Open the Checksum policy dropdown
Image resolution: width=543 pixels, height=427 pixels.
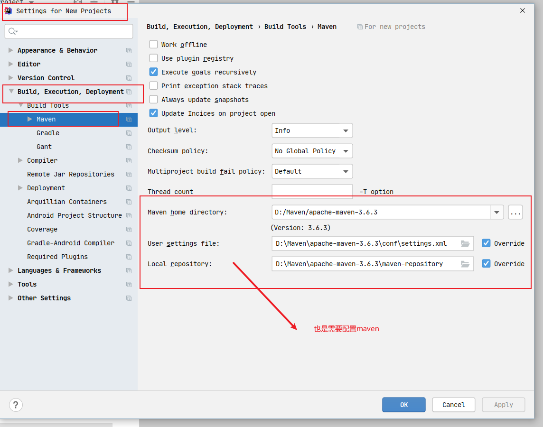tap(312, 151)
